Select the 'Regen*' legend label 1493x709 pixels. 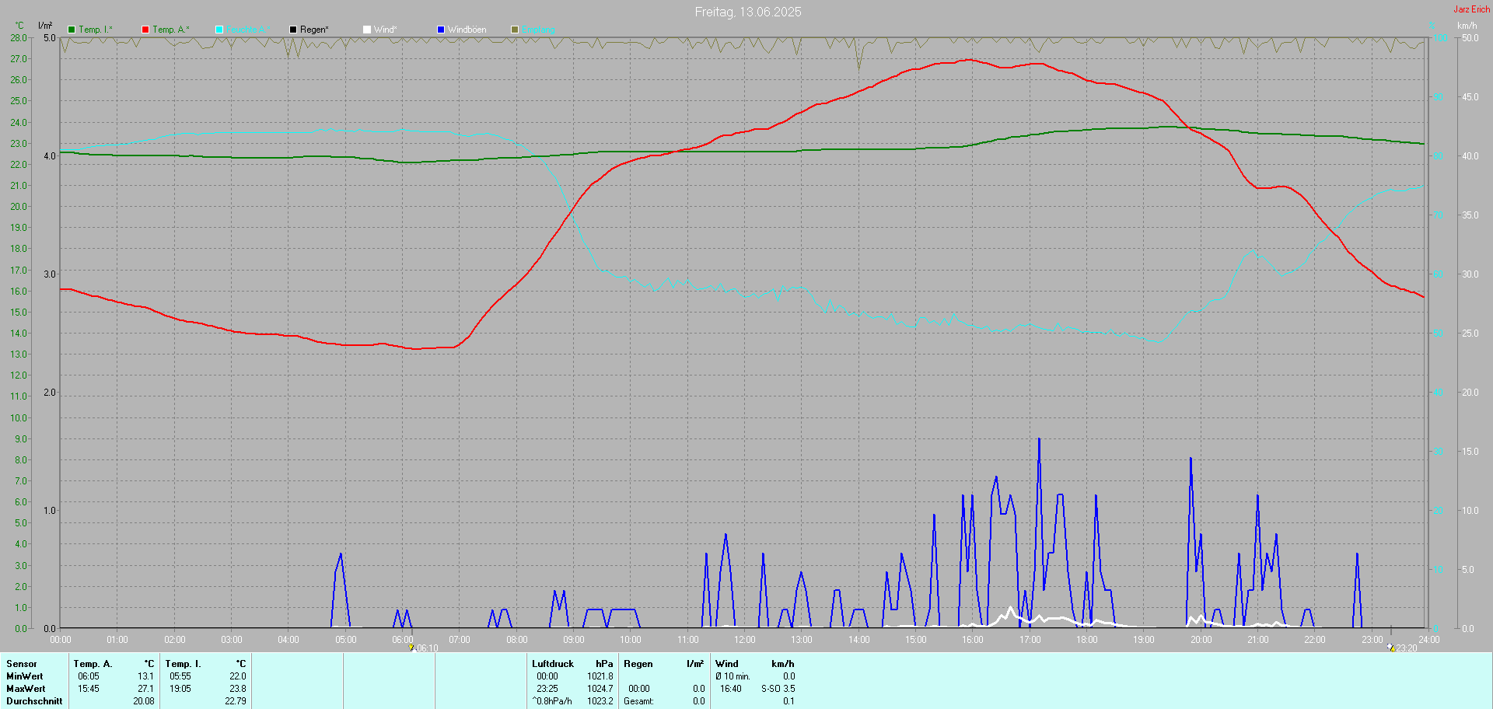314,30
